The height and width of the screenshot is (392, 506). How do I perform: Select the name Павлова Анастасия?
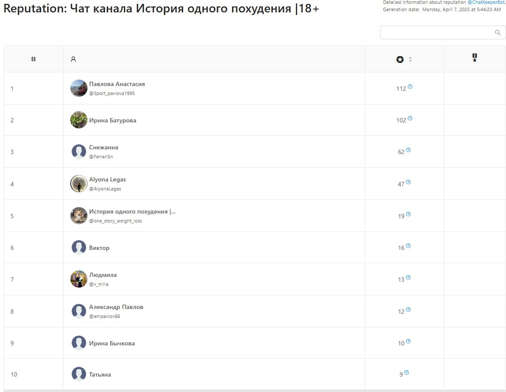click(117, 84)
